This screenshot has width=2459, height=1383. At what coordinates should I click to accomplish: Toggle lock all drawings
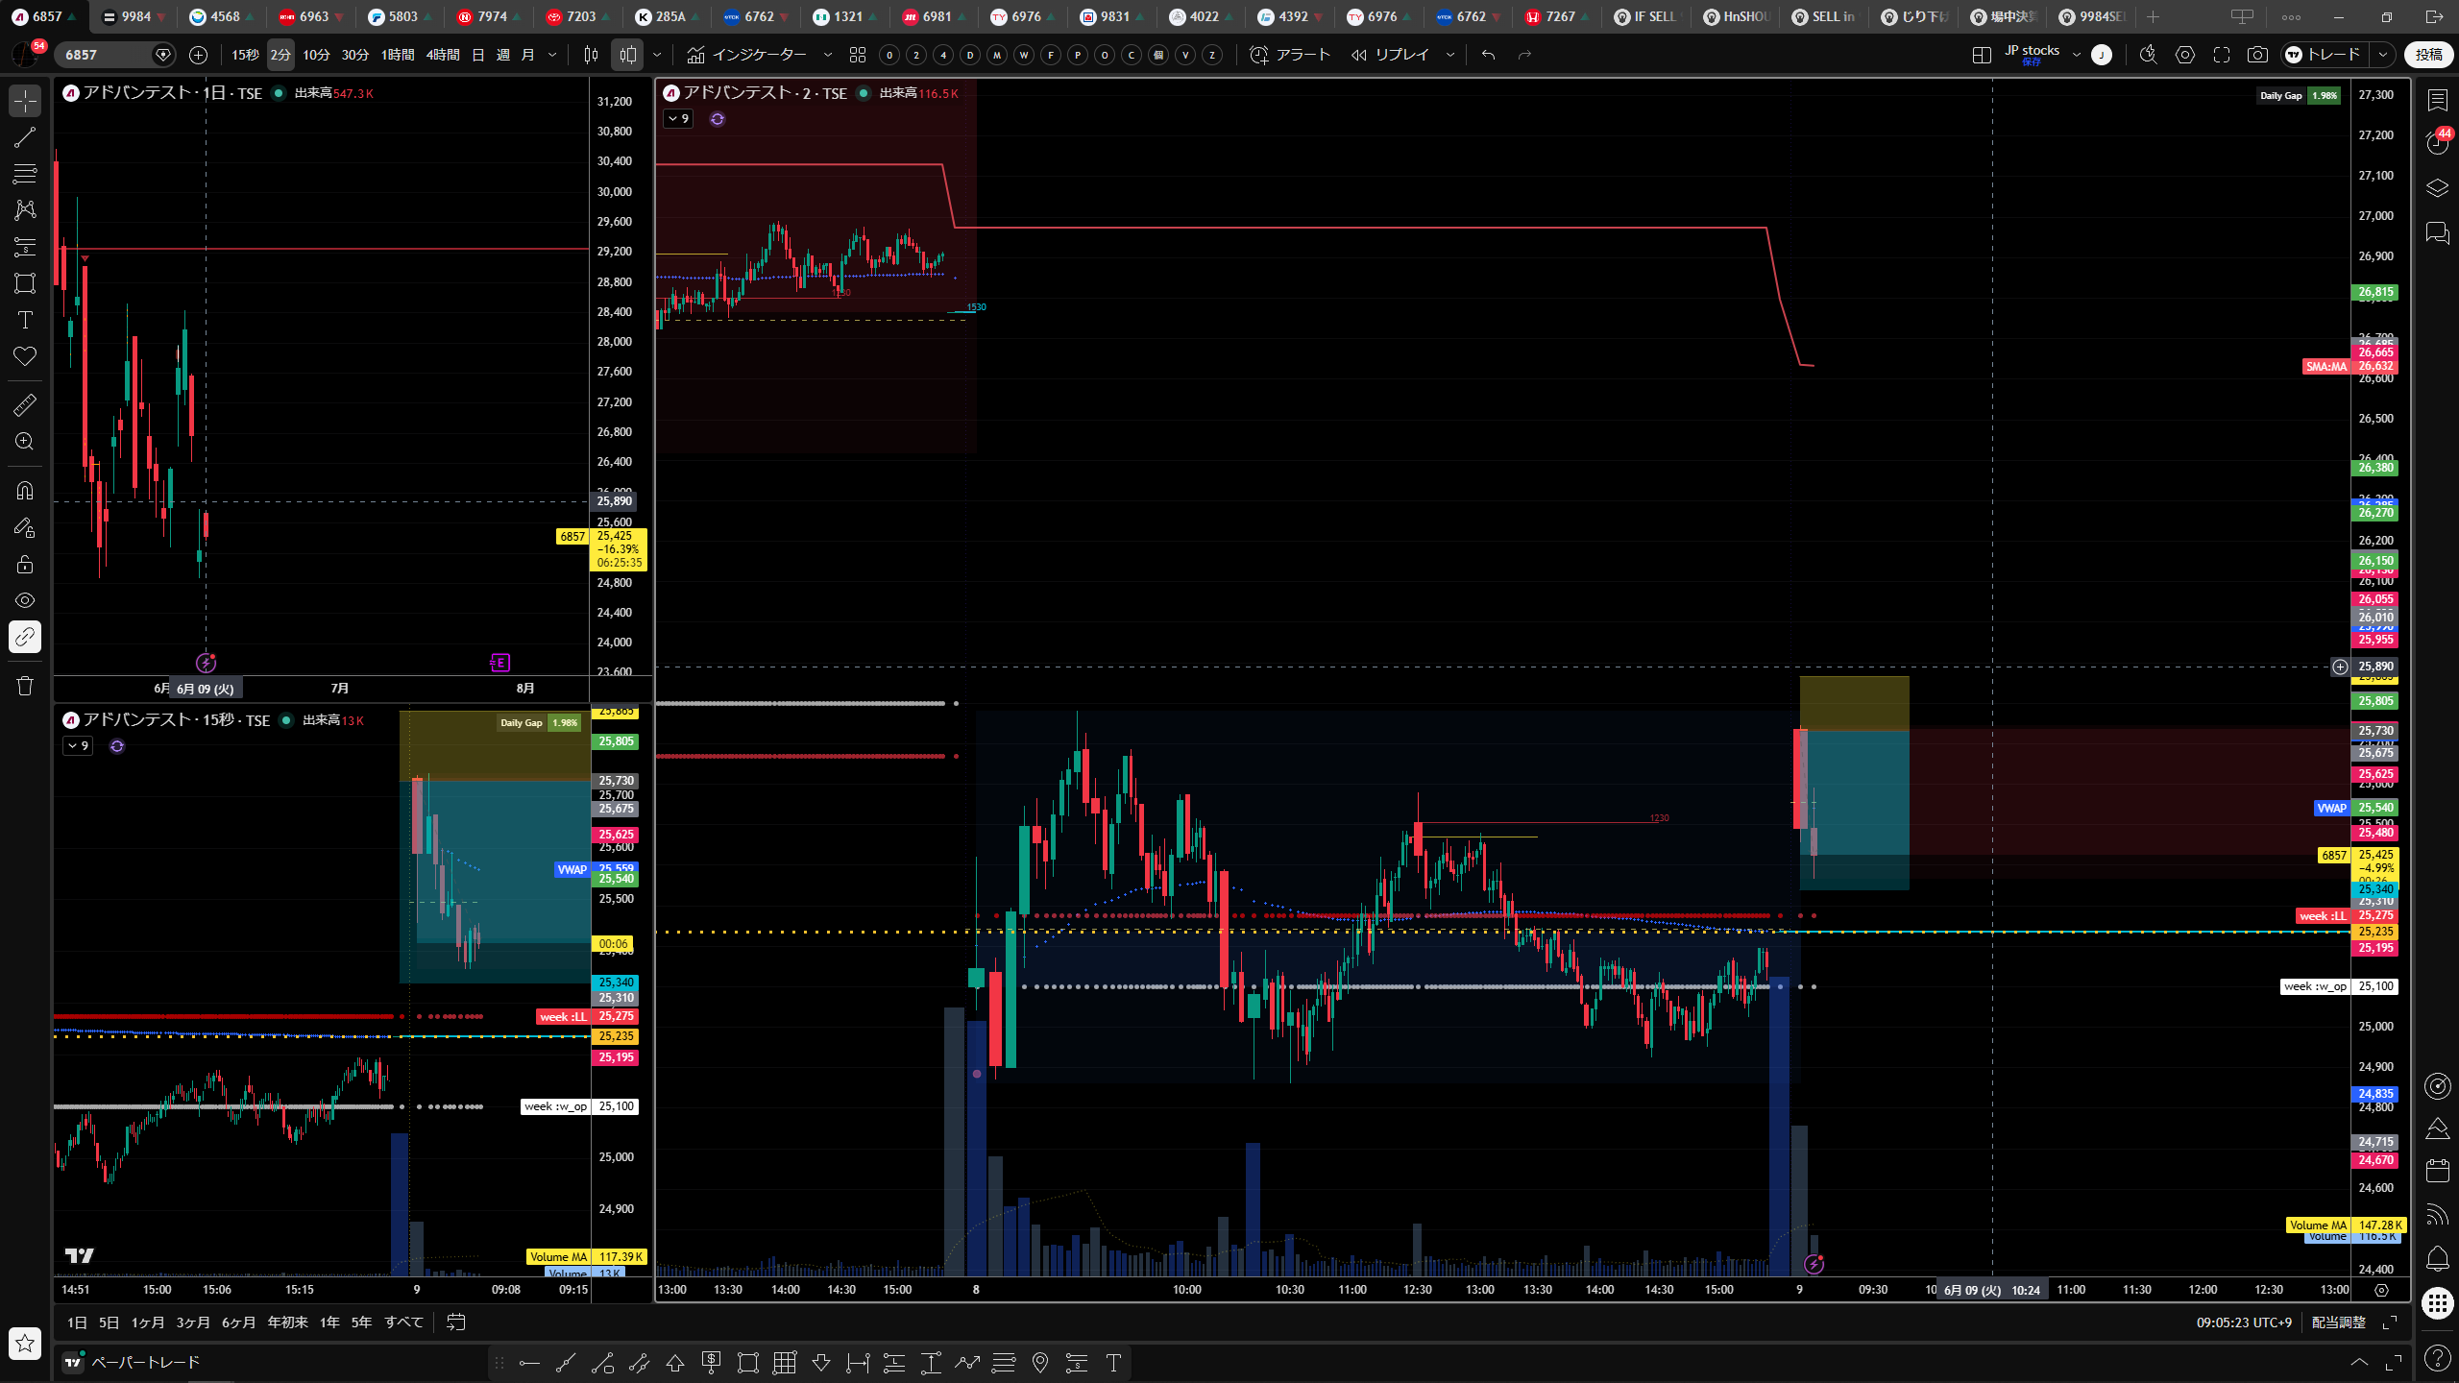point(25,564)
